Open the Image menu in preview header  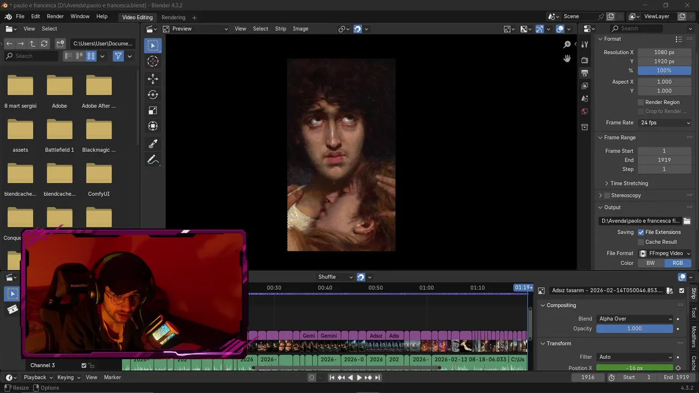[300, 28]
